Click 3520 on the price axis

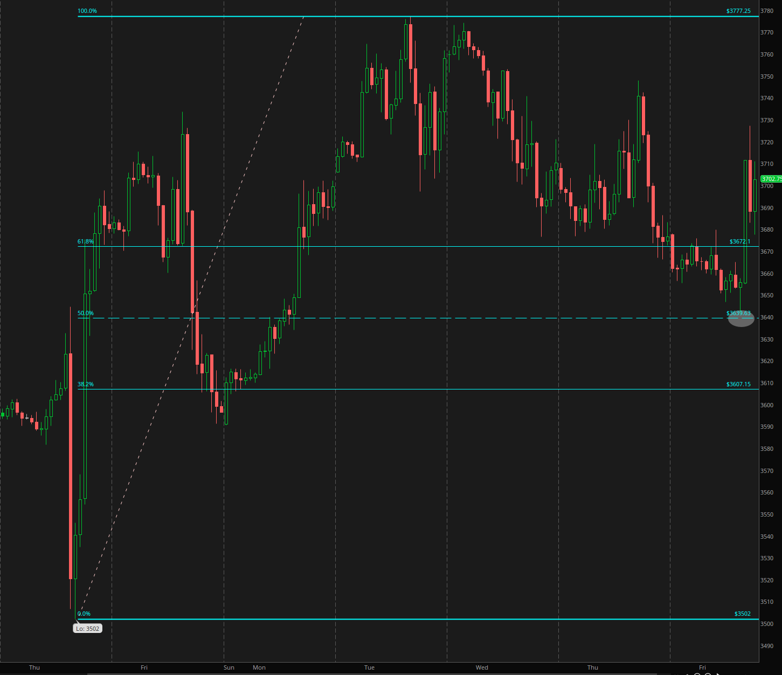point(766,580)
